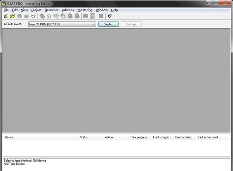233x171 pixels.
Task: Open the Help menu
Action: pyautogui.click(x=115, y=10)
